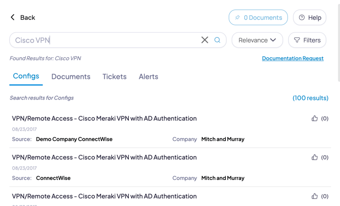Screen dimensions: 340x206
Task: Click the pin icon in Documents button
Action: (237, 18)
